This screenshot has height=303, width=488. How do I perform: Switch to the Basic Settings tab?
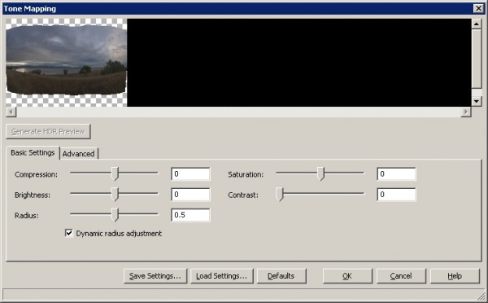33,153
